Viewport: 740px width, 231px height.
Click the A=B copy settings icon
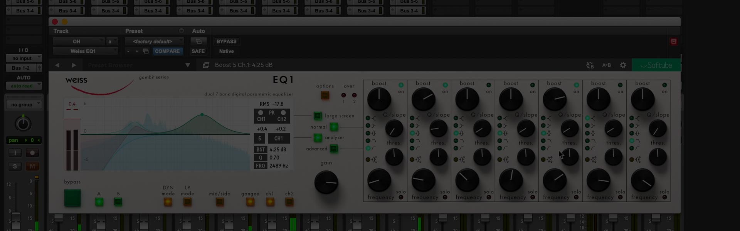tap(606, 65)
